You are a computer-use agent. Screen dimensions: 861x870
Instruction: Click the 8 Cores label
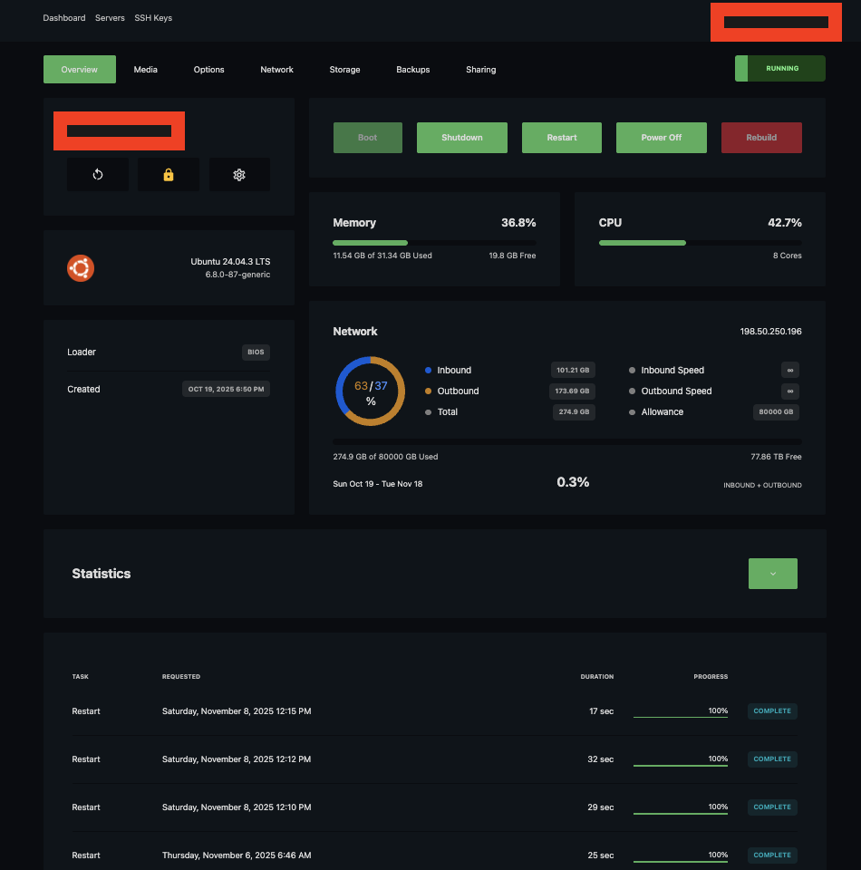click(788, 256)
